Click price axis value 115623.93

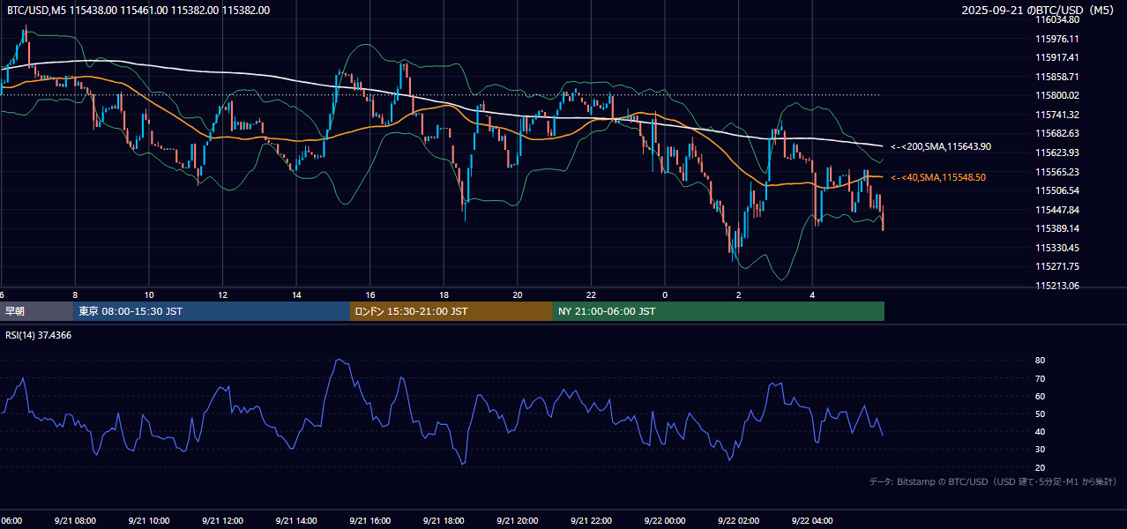coord(1057,153)
